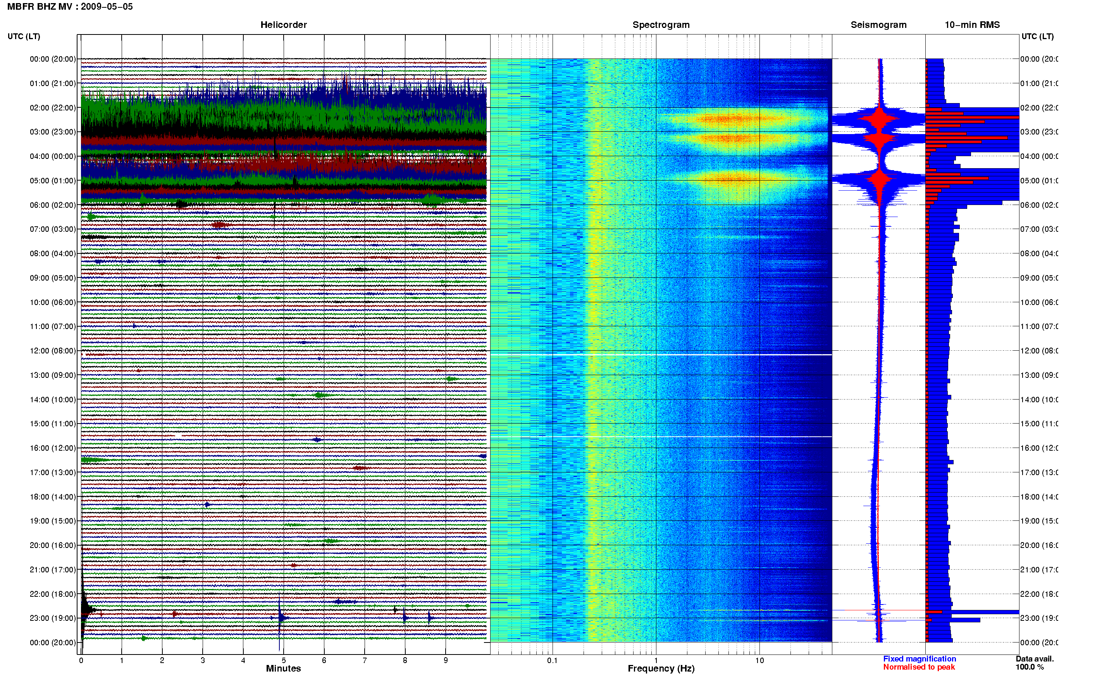Click the Seismogram panel heading
Screen dimensions: 1102x689
point(878,25)
